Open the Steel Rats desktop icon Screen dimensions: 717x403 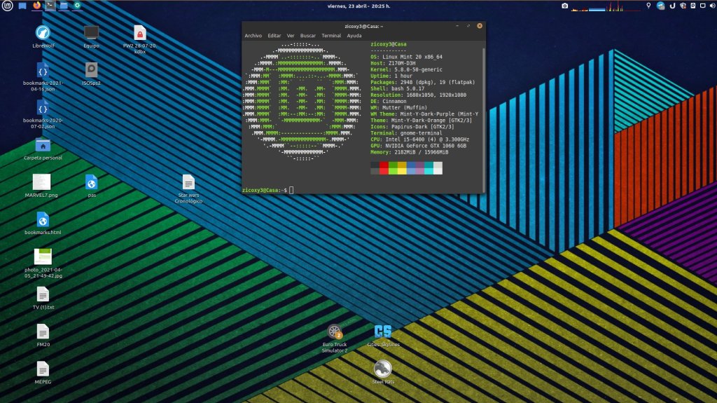[383, 368]
